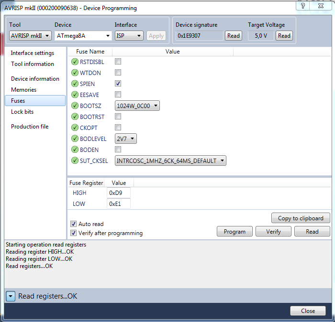Click the 'Reading register HIGH...OK' log line
335x322 pixels.
(40, 252)
